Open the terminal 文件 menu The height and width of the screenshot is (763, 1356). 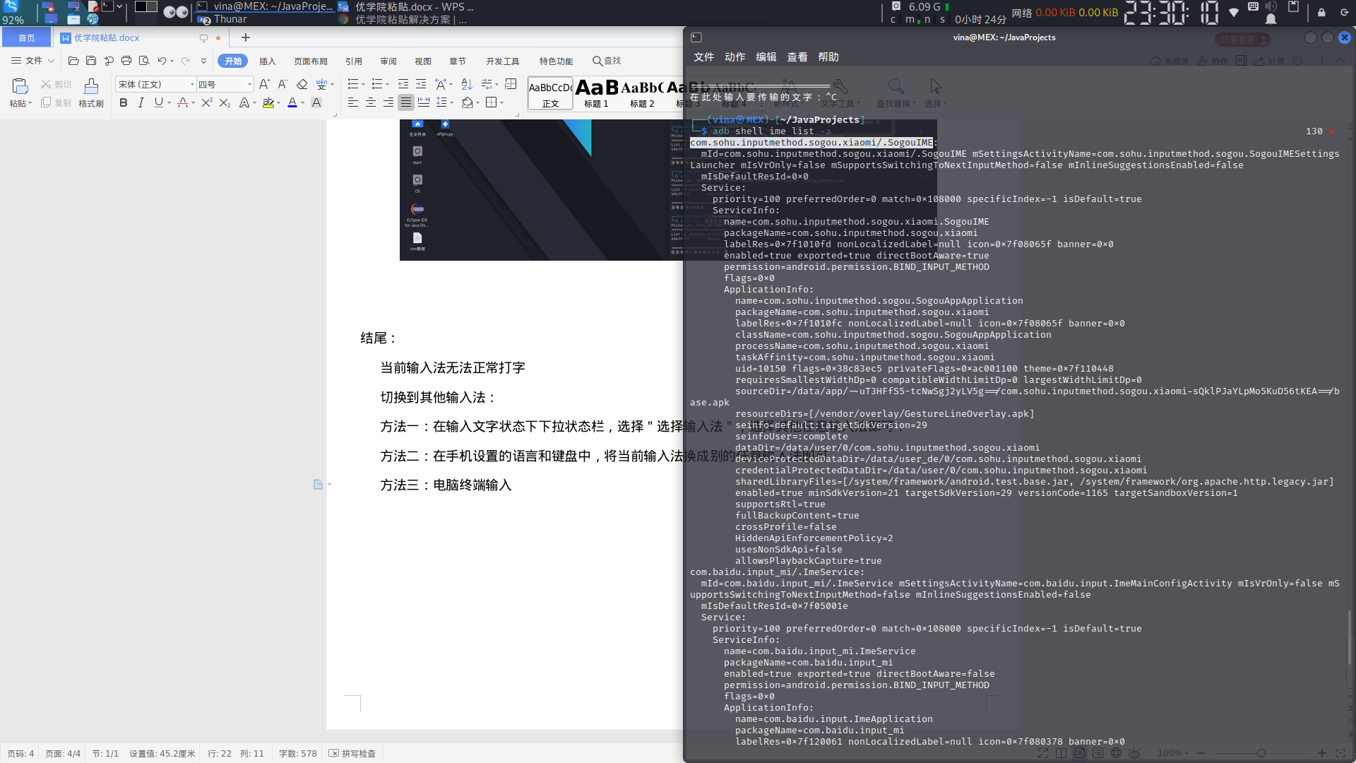pyautogui.click(x=703, y=57)
